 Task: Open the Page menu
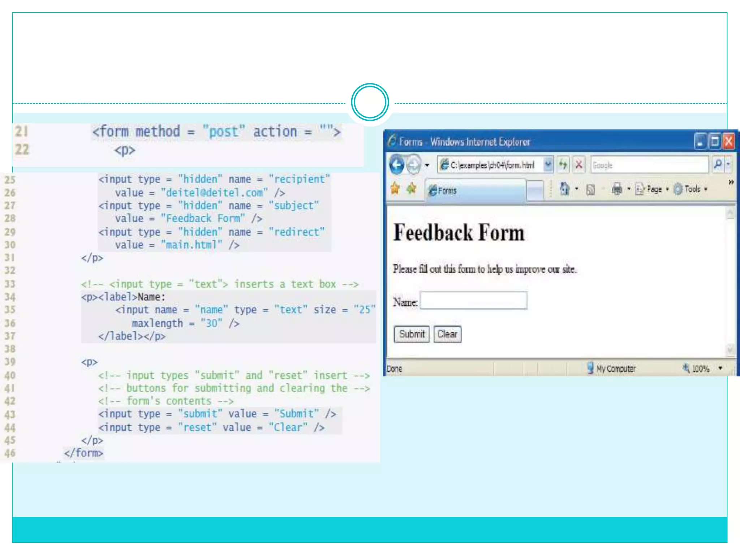(654, 189)
